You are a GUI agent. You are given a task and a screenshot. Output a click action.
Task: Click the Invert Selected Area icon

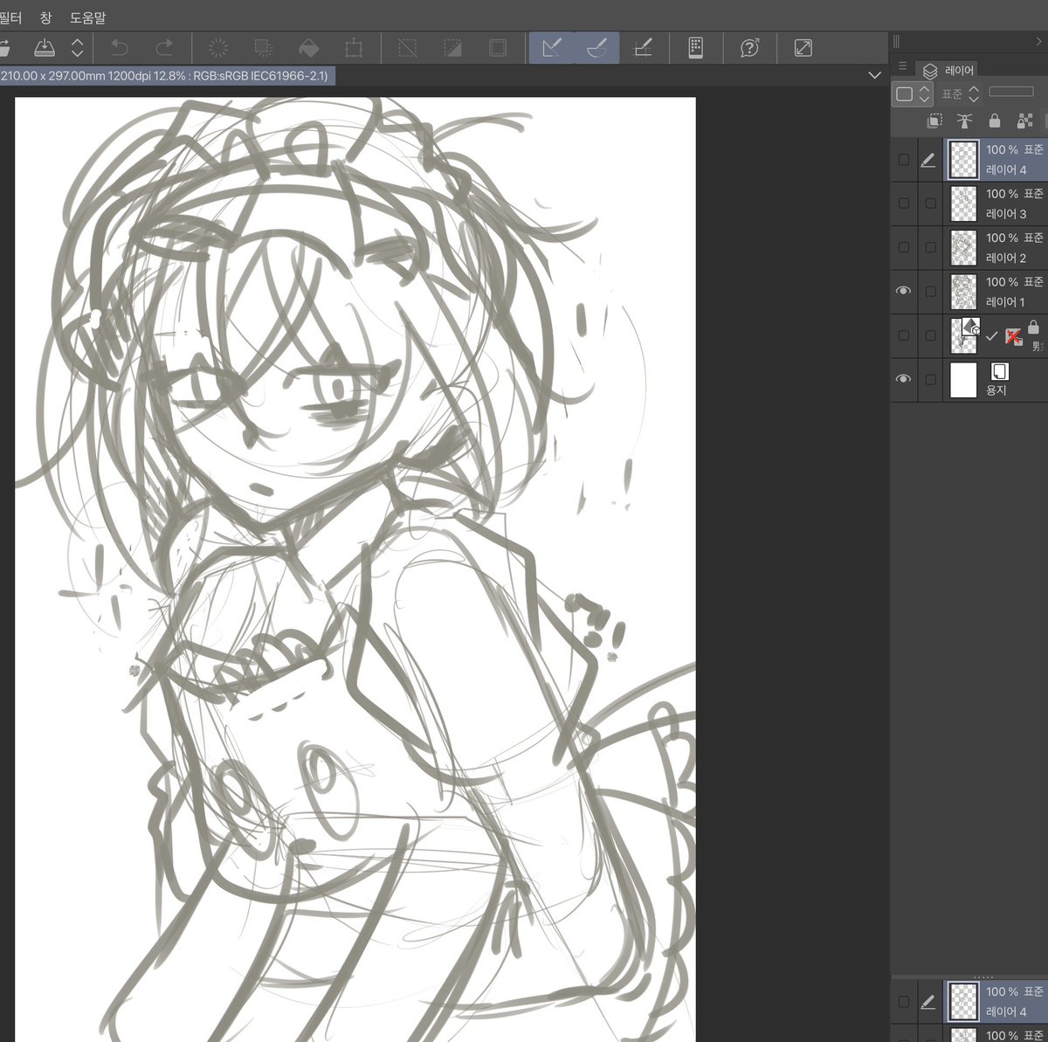pos(452,48)
